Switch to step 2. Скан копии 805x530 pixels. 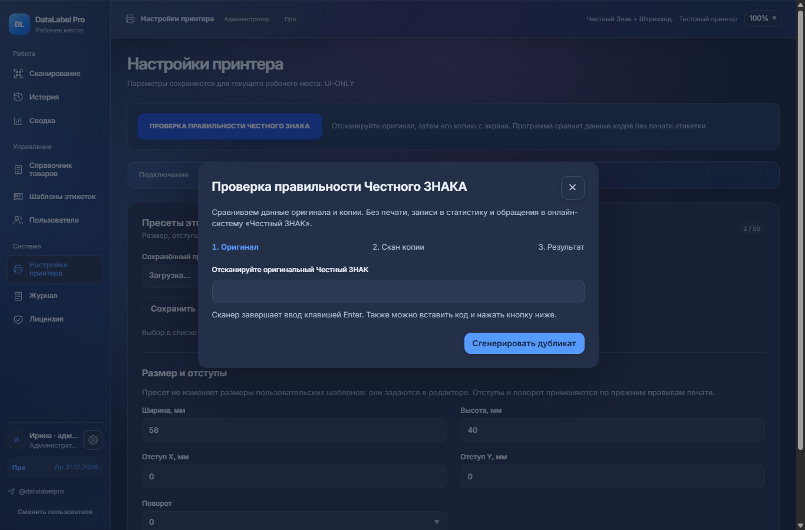[x=398, y=247]
